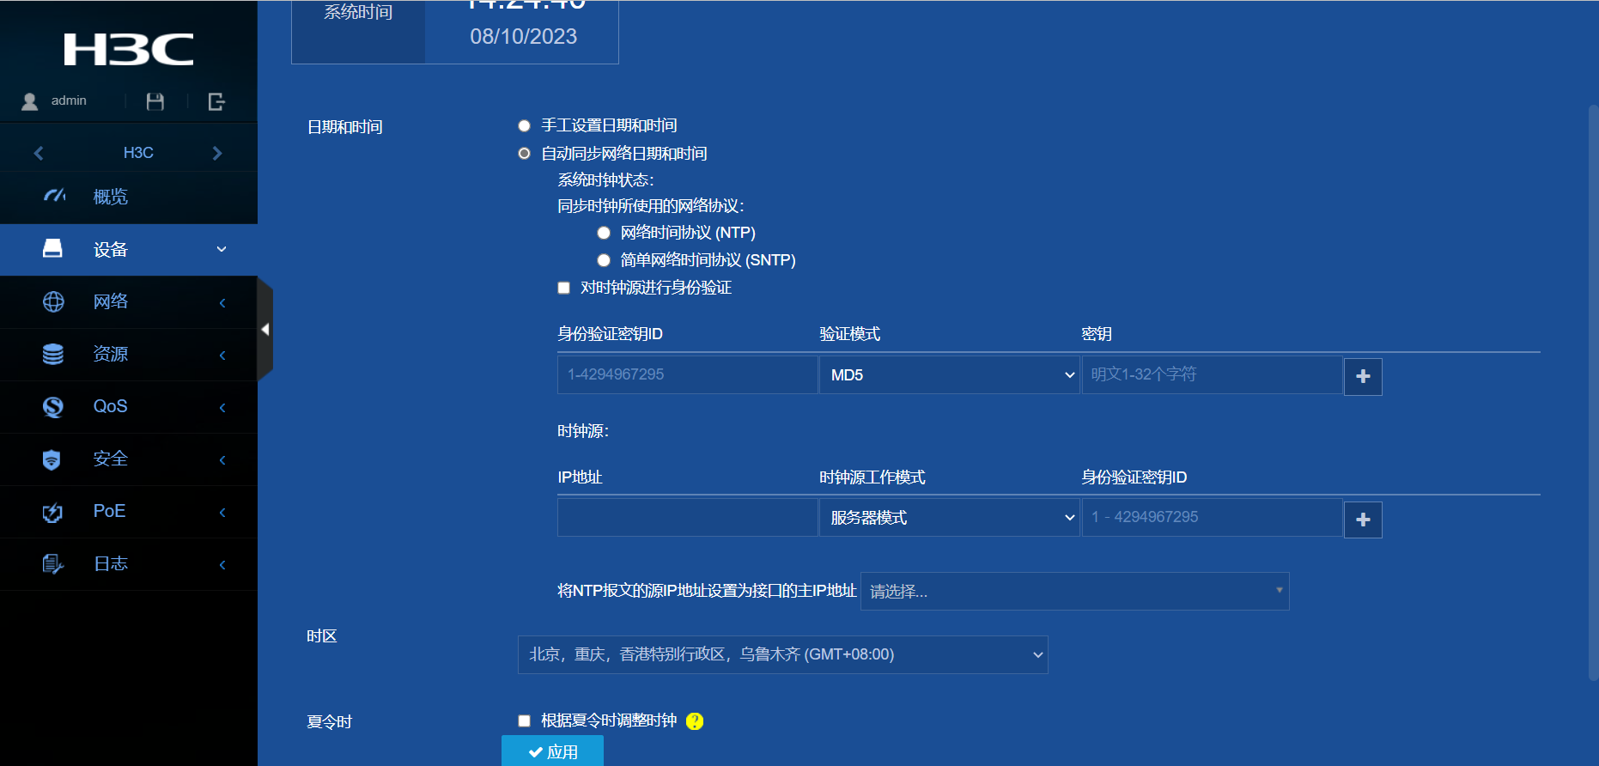Image resolution: width=1599 pixels, height=766 pixels.
Task: Click the H3C device name text
Action: click(138, 153)
